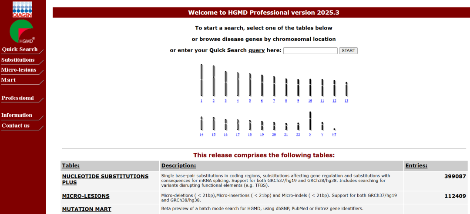Viewport: 470px width, 214px height.
Task: Click number link 21 under chromosome
Action: [286, 135]
